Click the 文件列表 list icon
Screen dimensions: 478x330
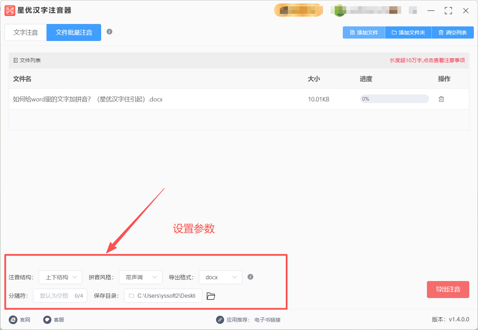[16, 60]
